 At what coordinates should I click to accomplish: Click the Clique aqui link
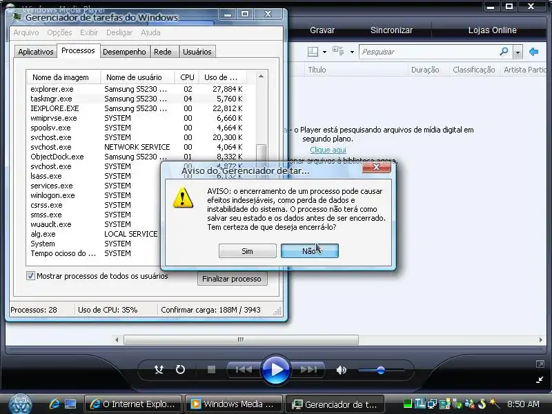[x=328, y=150]
